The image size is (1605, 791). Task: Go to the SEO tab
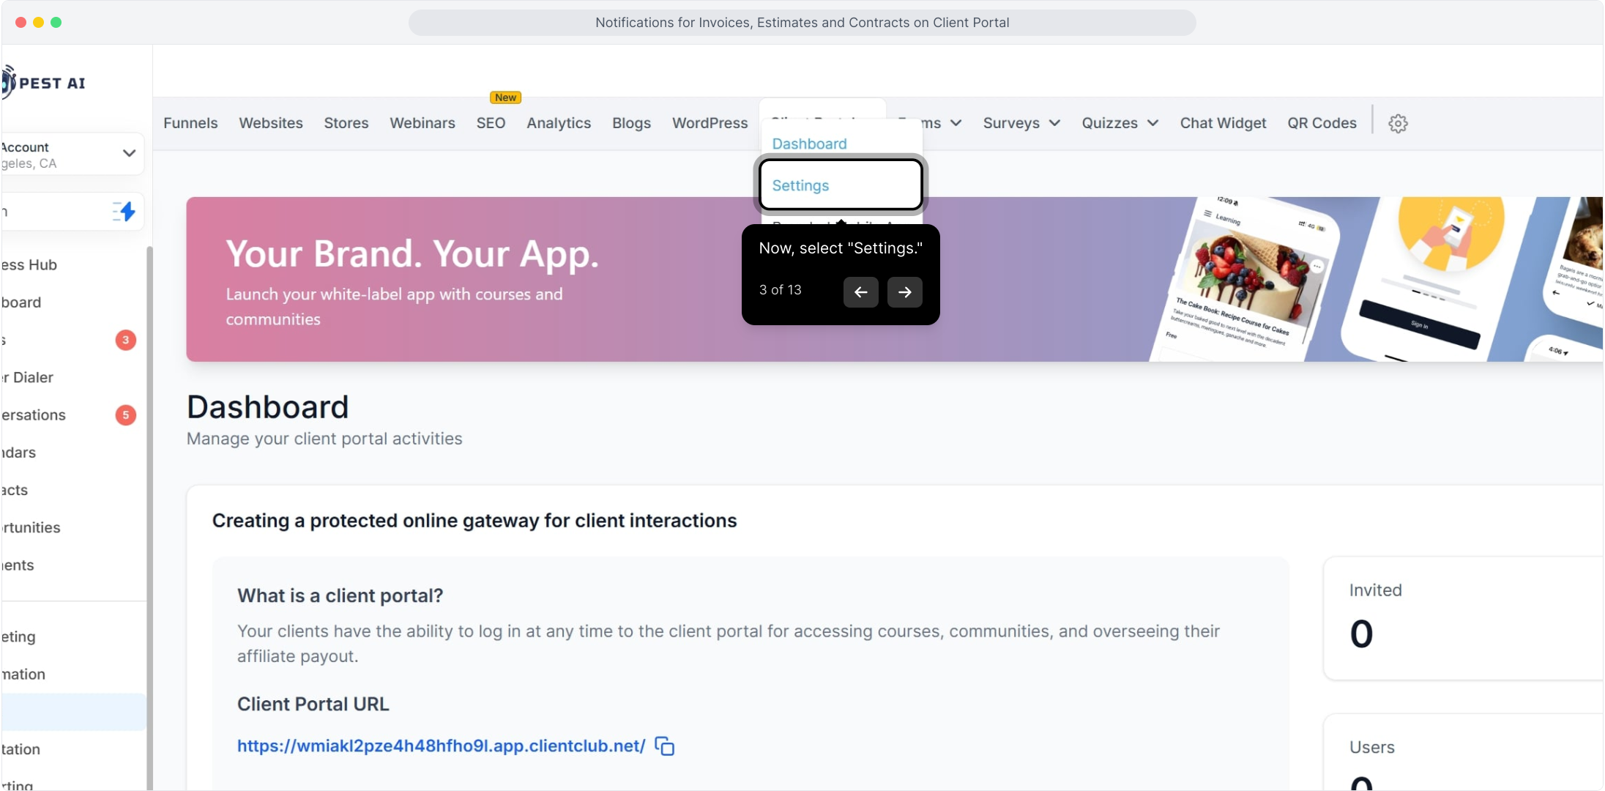(x=491, y=123)
